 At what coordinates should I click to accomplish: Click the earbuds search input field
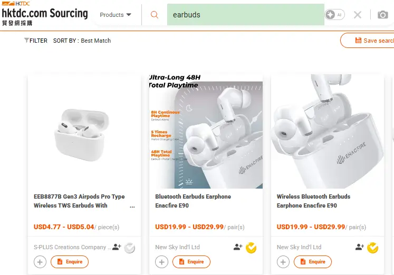[245, 15]
